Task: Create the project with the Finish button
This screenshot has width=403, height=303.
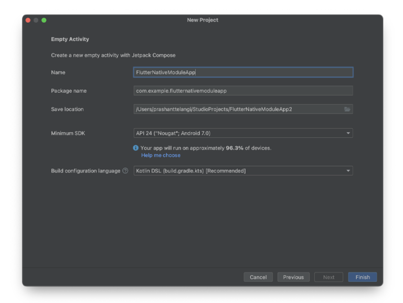Action: coord(363,277)
